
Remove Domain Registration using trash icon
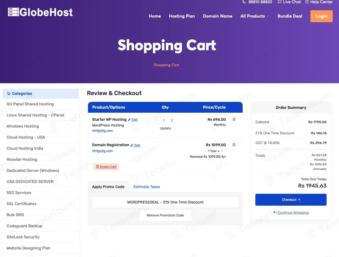click(234, 145)
